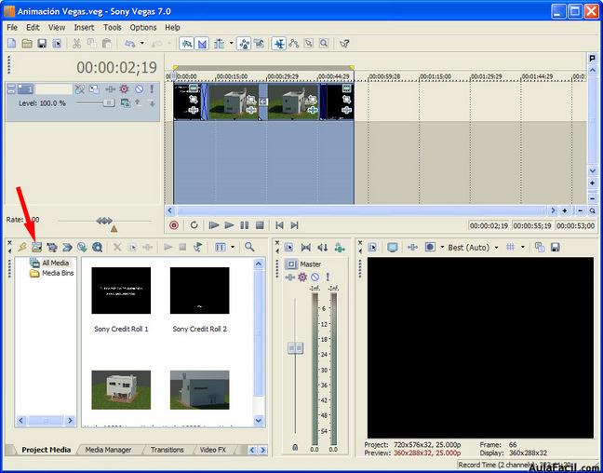Toggle Bypass Motion Blur on track

(x=80, y=89)
